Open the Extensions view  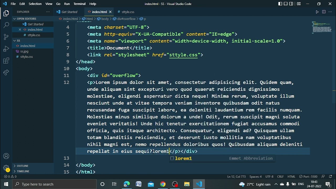(6, 61)
